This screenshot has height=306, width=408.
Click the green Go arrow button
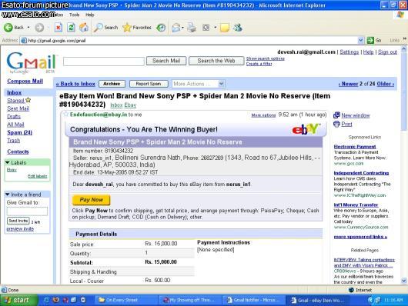[370, 40]
